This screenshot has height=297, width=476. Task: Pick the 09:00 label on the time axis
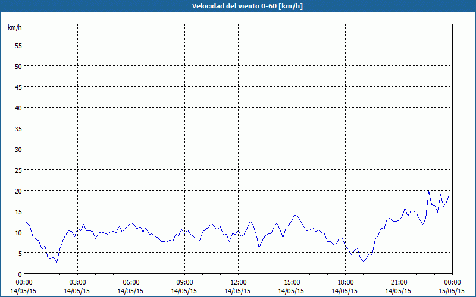184,282
